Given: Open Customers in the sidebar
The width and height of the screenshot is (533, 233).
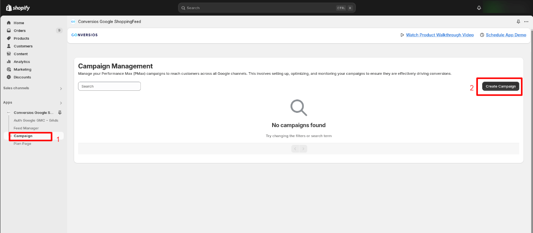Looking at the screenshot, I should pyautogui.click(x=23, y=46).
